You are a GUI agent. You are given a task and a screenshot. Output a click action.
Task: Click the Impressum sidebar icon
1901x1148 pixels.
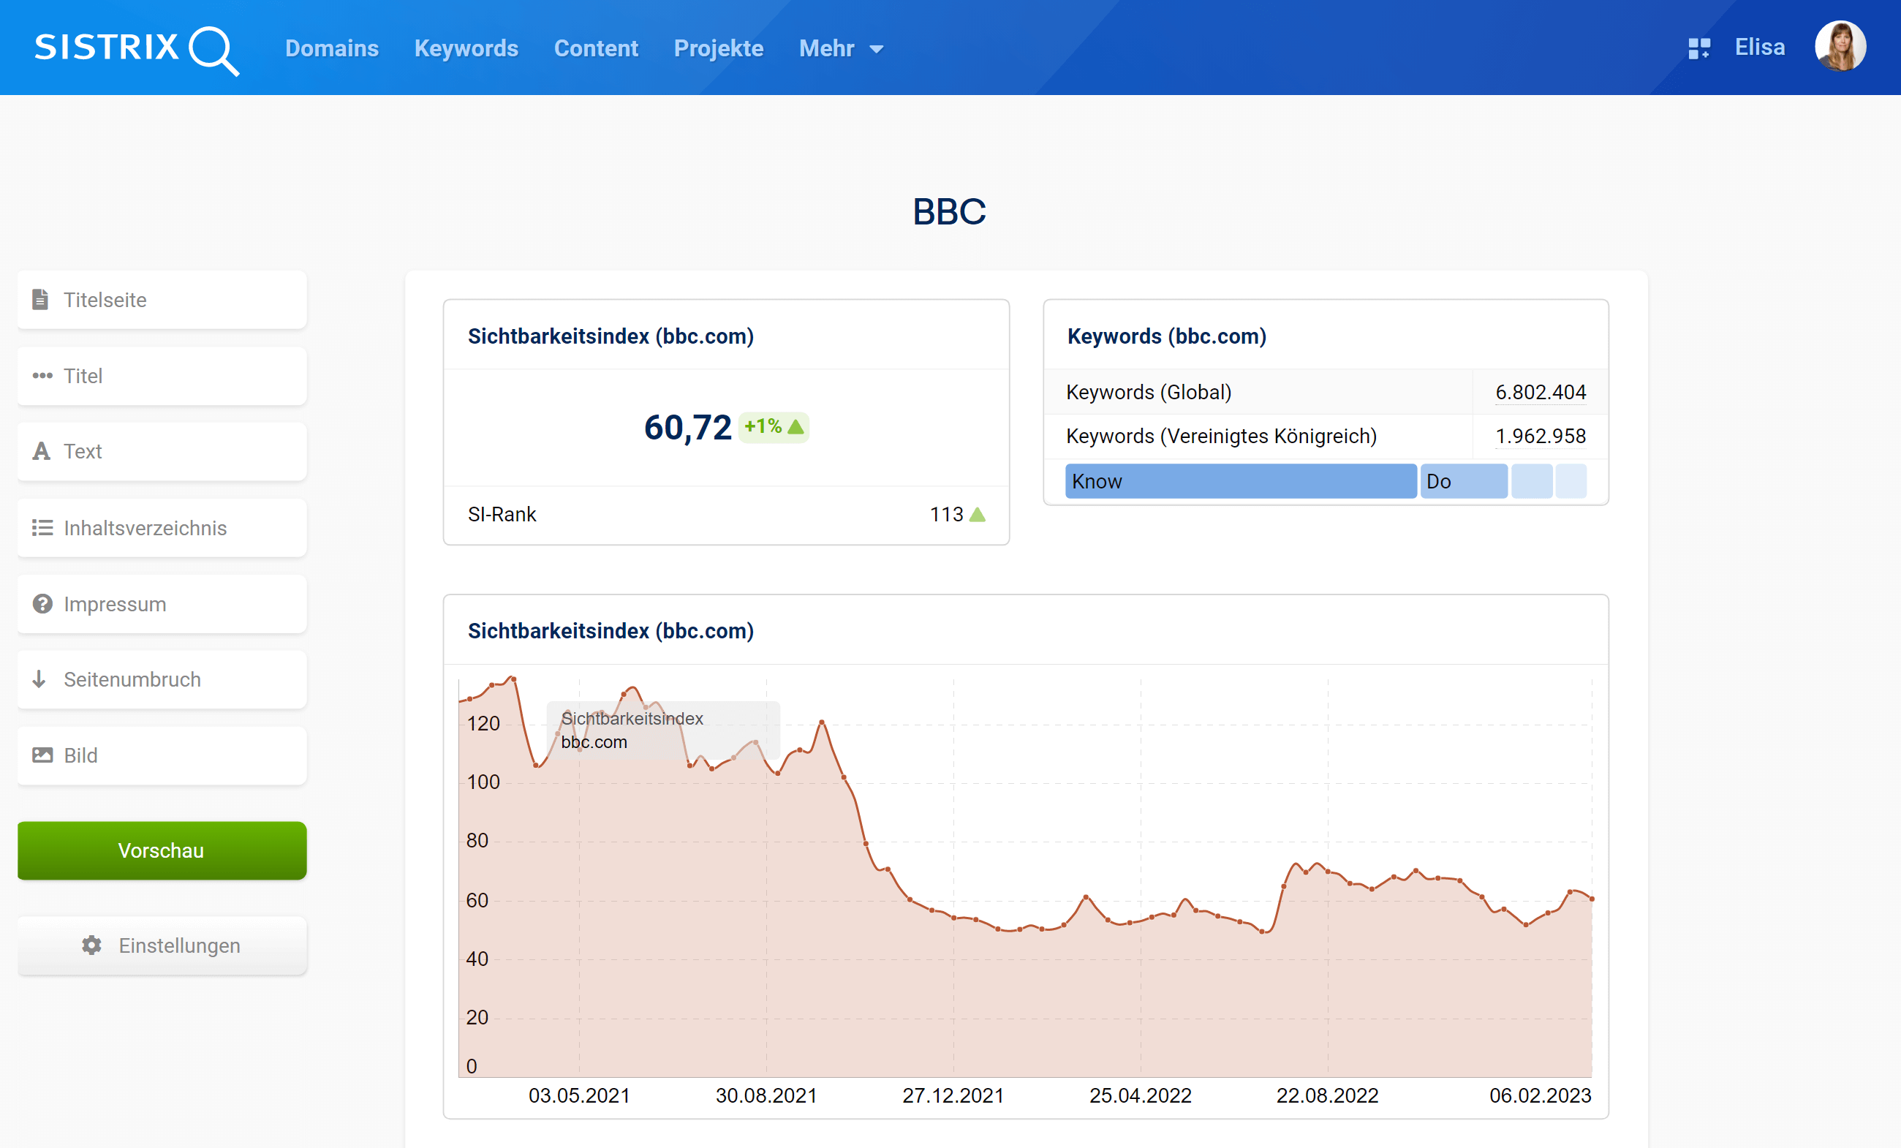pyautogui.click(x=41, y=603)
